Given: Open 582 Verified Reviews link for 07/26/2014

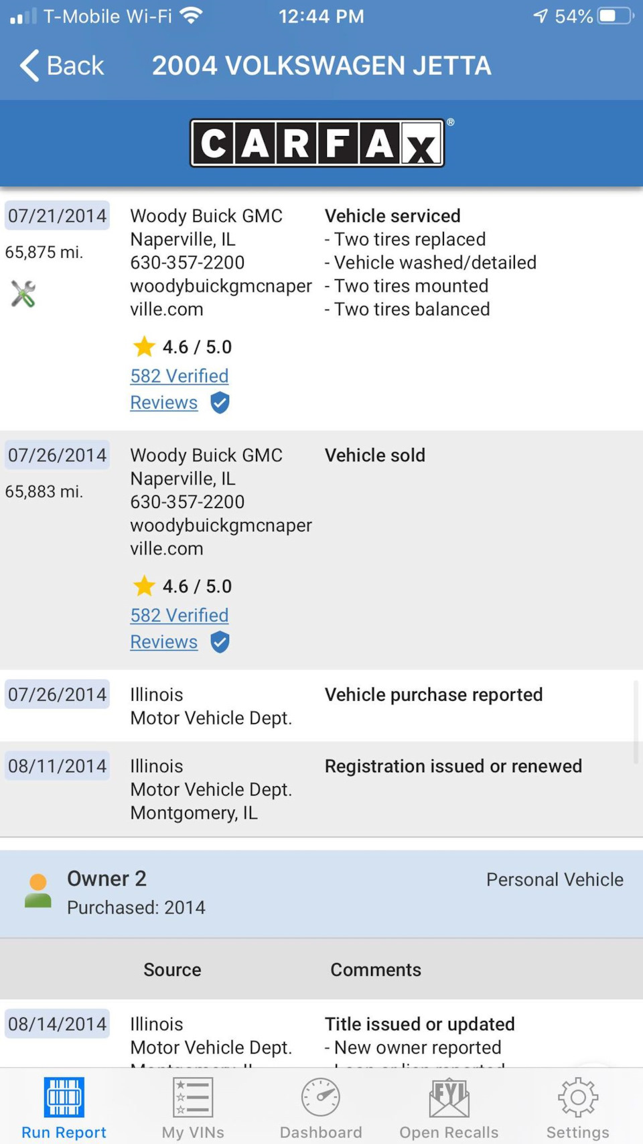Looking at the screenshot, I should tap(179, 616).
